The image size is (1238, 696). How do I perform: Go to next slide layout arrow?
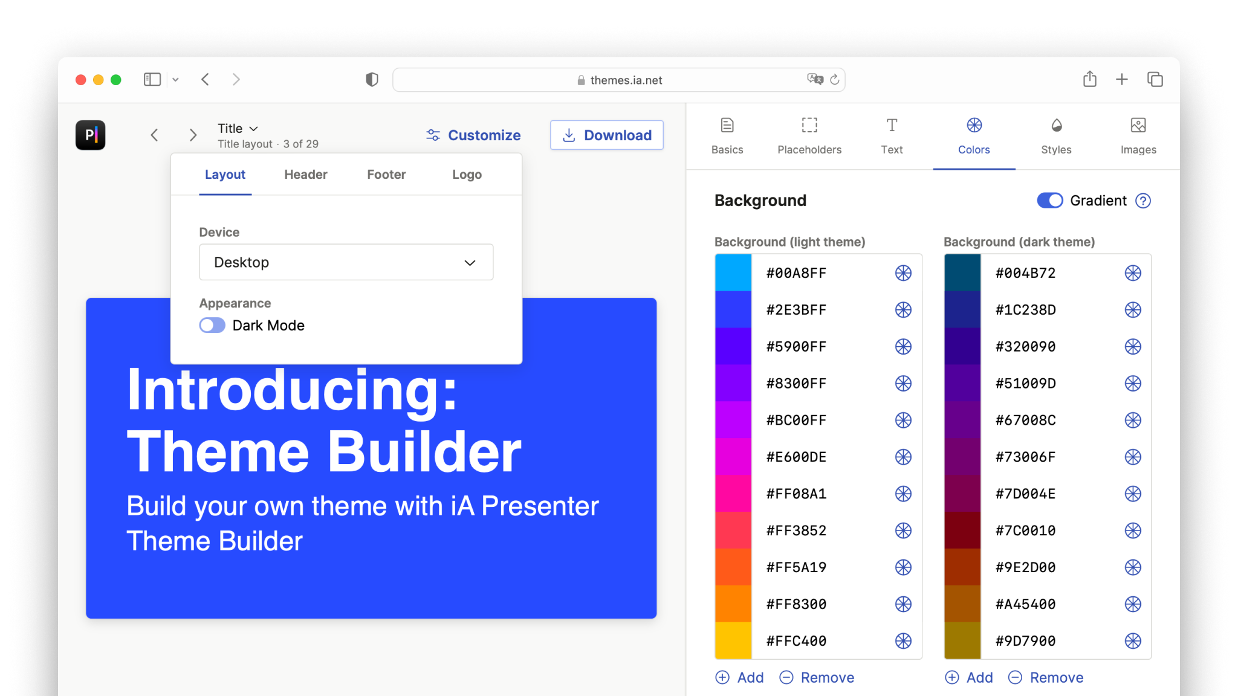[193, 135]
